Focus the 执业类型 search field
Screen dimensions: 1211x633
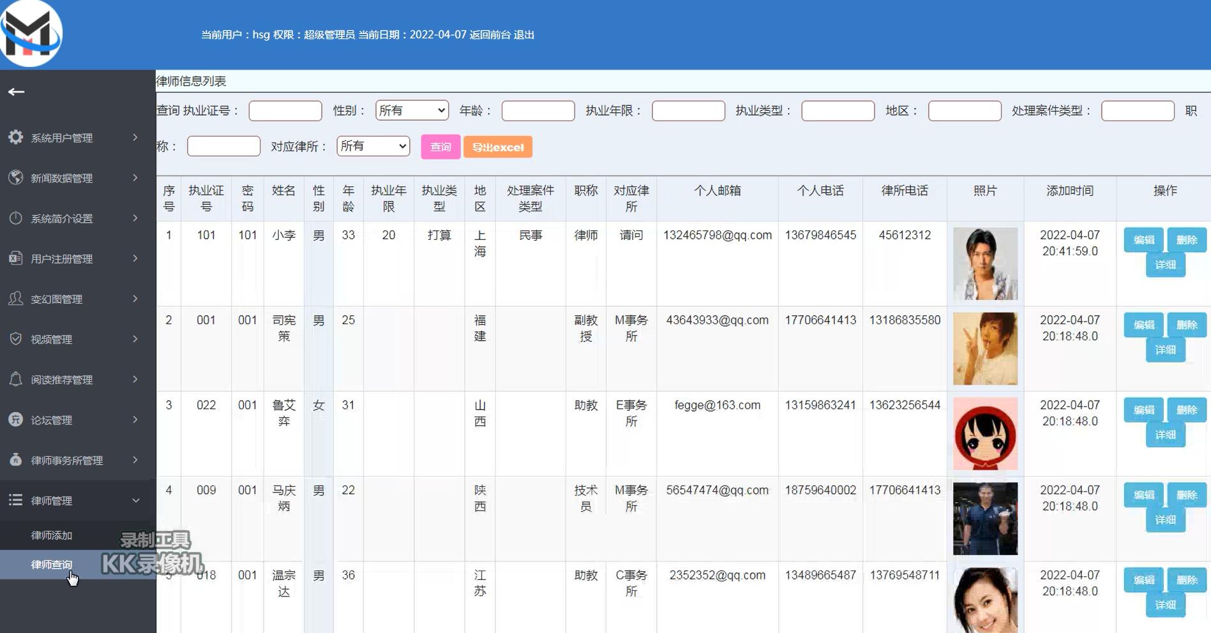pyautogui.click(x=838, y=110)
